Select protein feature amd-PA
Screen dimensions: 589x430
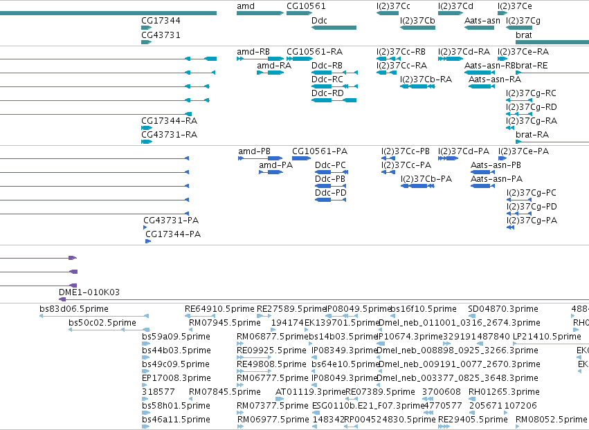pos(271,172)
